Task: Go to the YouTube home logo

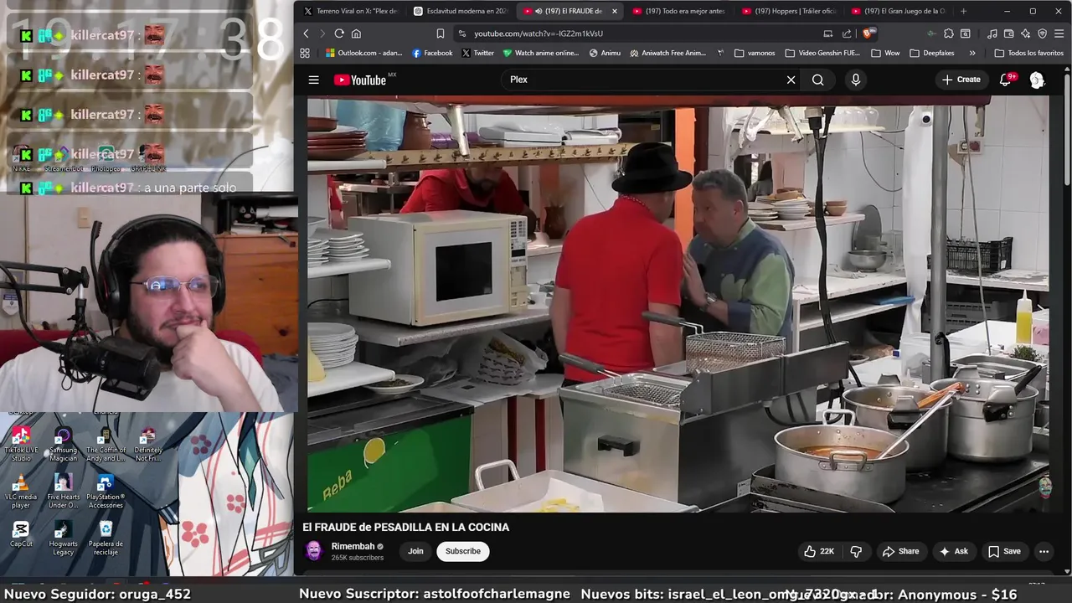Action: click(360, 80)
